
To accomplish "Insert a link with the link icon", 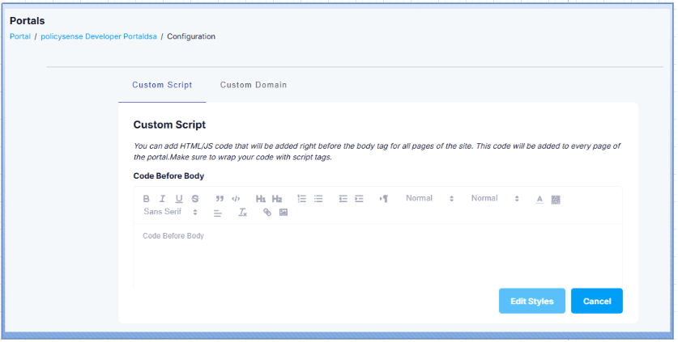I will tap(267, 213).
